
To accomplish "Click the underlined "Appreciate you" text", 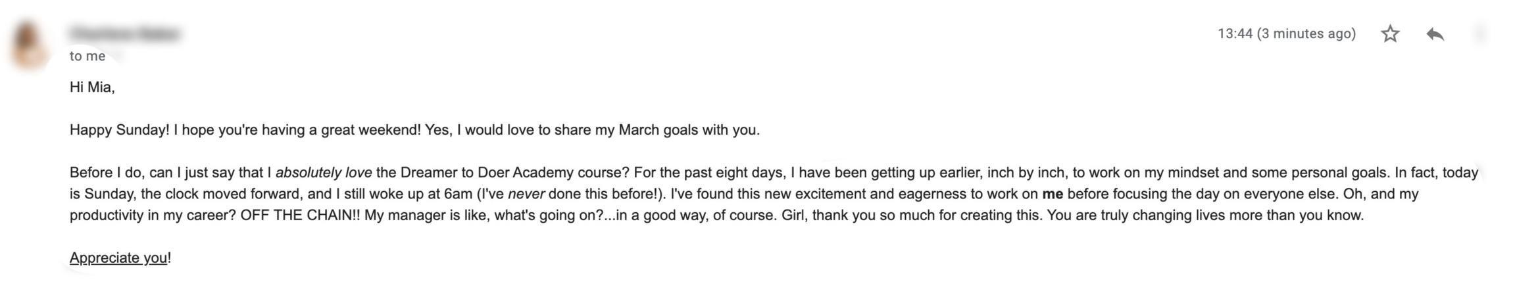I will click(118, 258).
